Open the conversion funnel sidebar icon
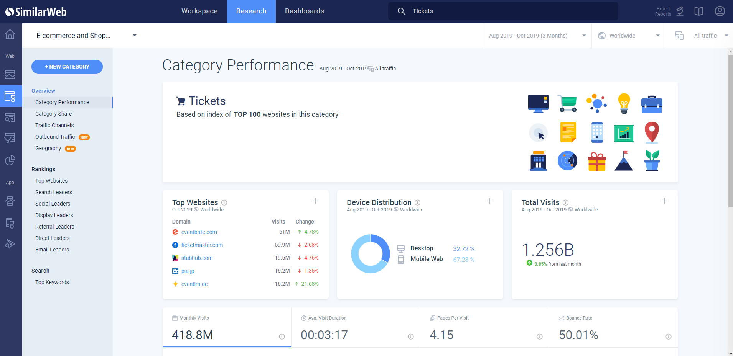Image resolution: width=733 pixels, height=356 pixels. (x=10, y=138)
